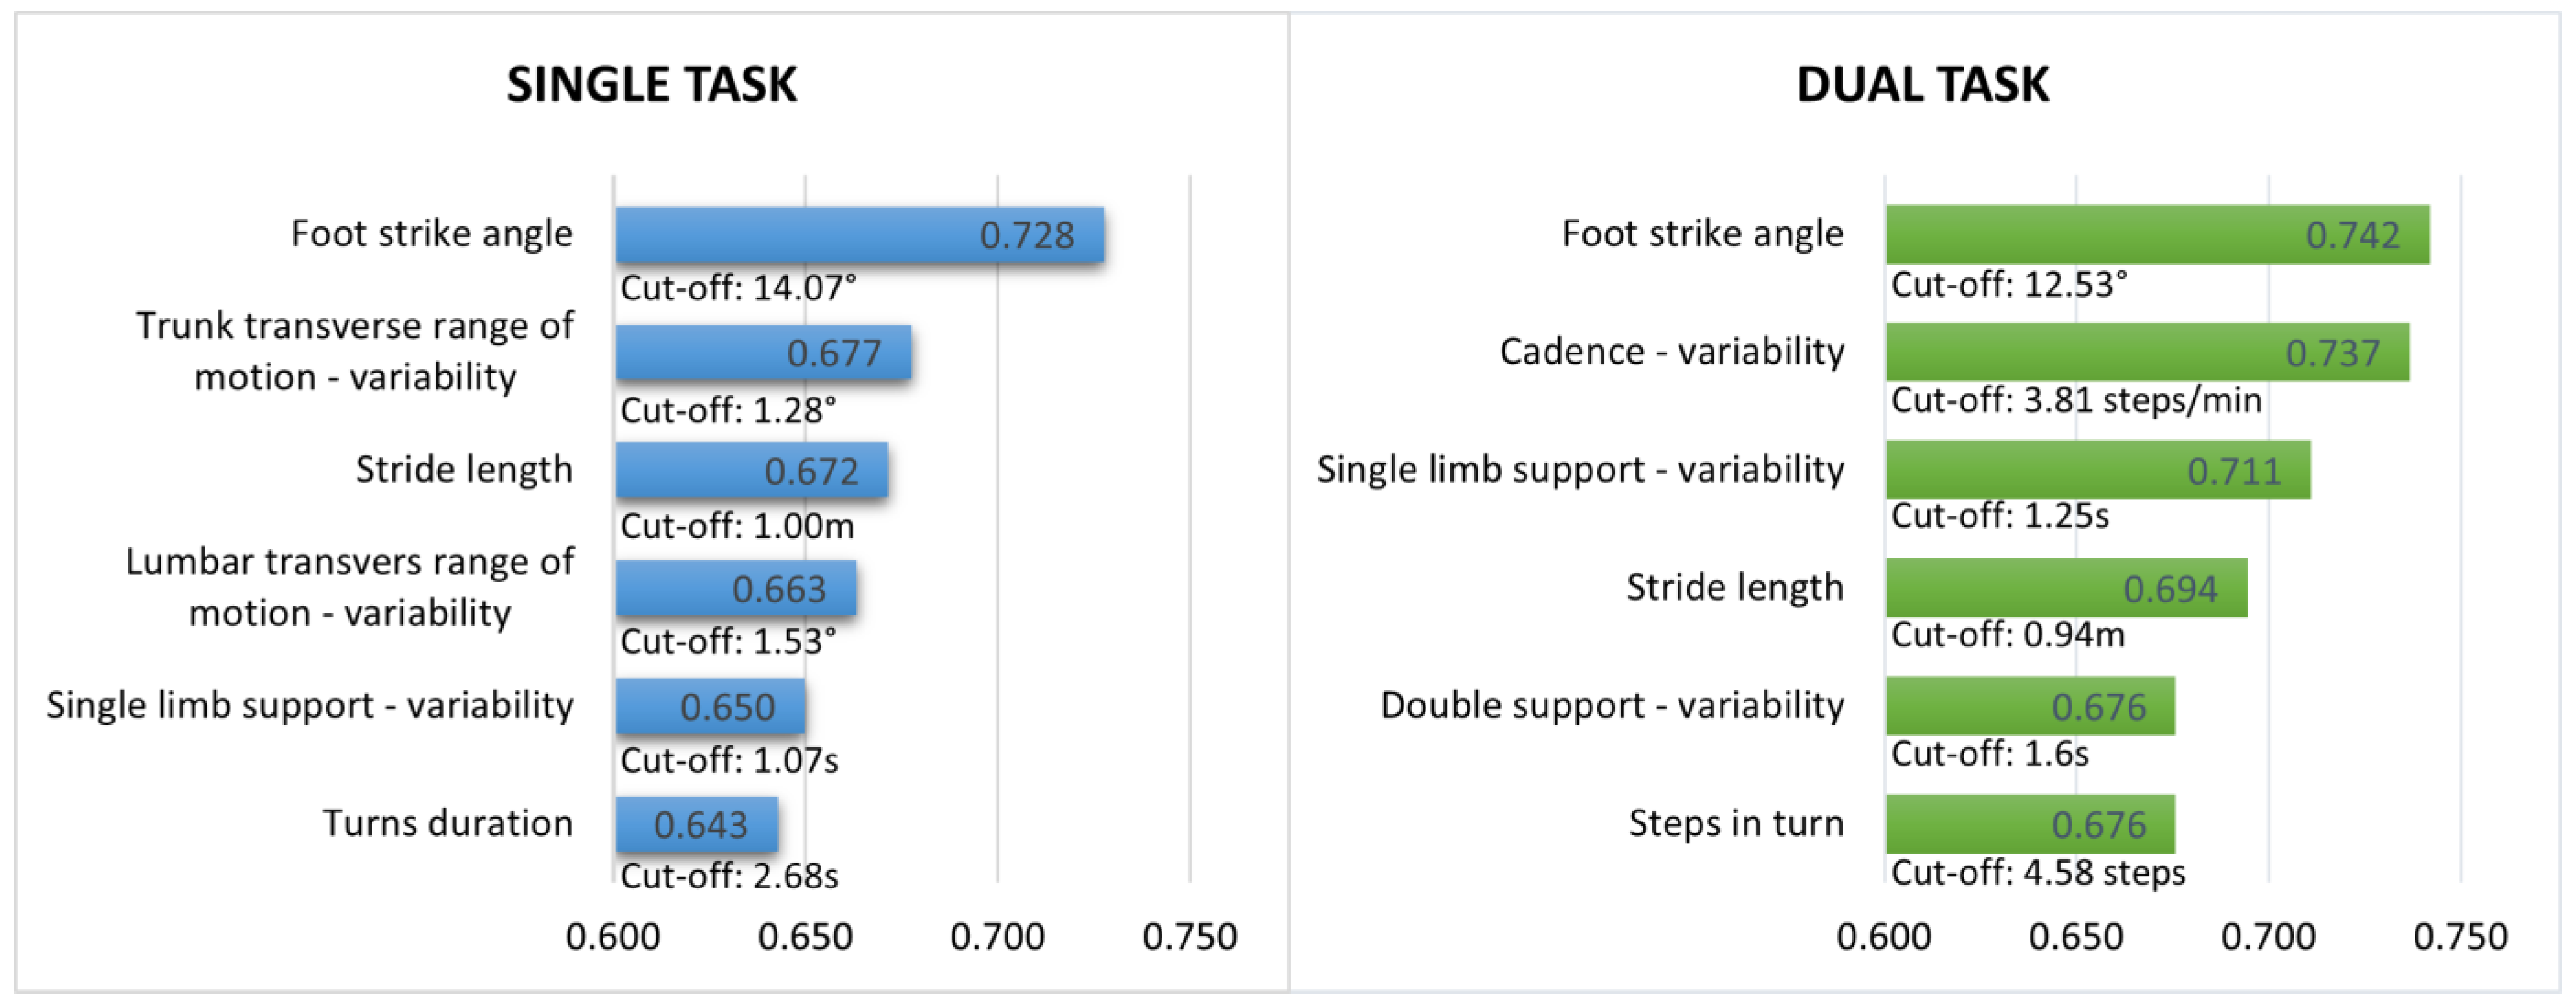Click the blue 0.650 Single limb support bar
2576x1007 pixels.
point(710,707)
